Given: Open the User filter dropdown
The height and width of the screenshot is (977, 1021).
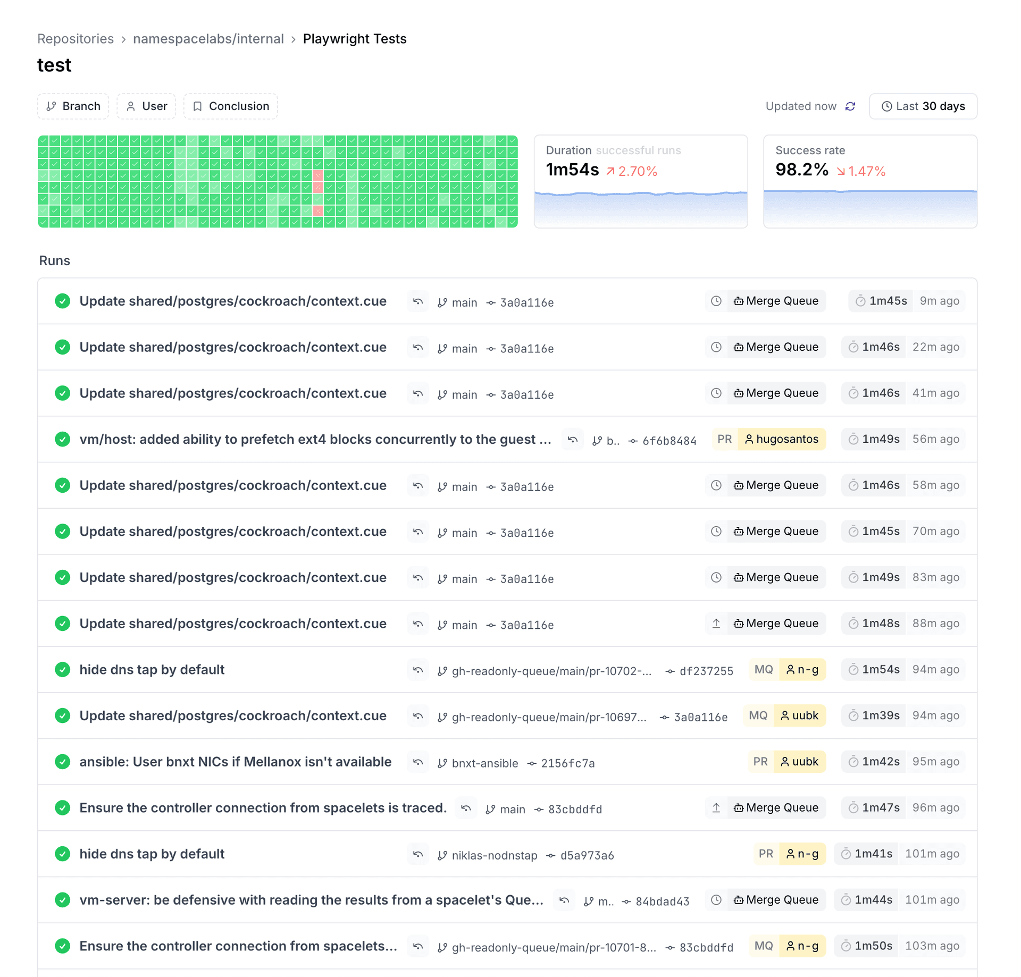Looking at the screenshot, I should click(x=146, y=106).
